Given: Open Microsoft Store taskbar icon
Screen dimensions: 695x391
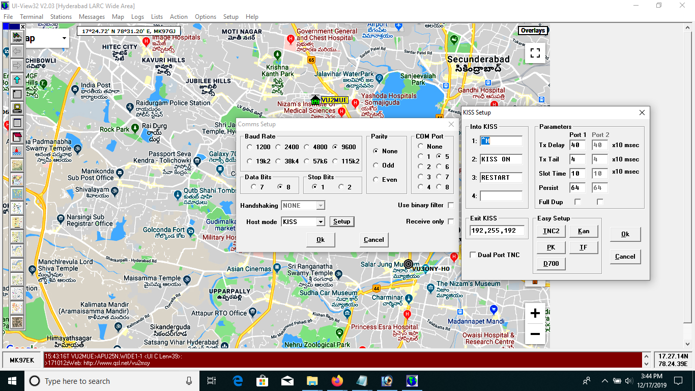Looking at the screenshot, I should point(262,381).
